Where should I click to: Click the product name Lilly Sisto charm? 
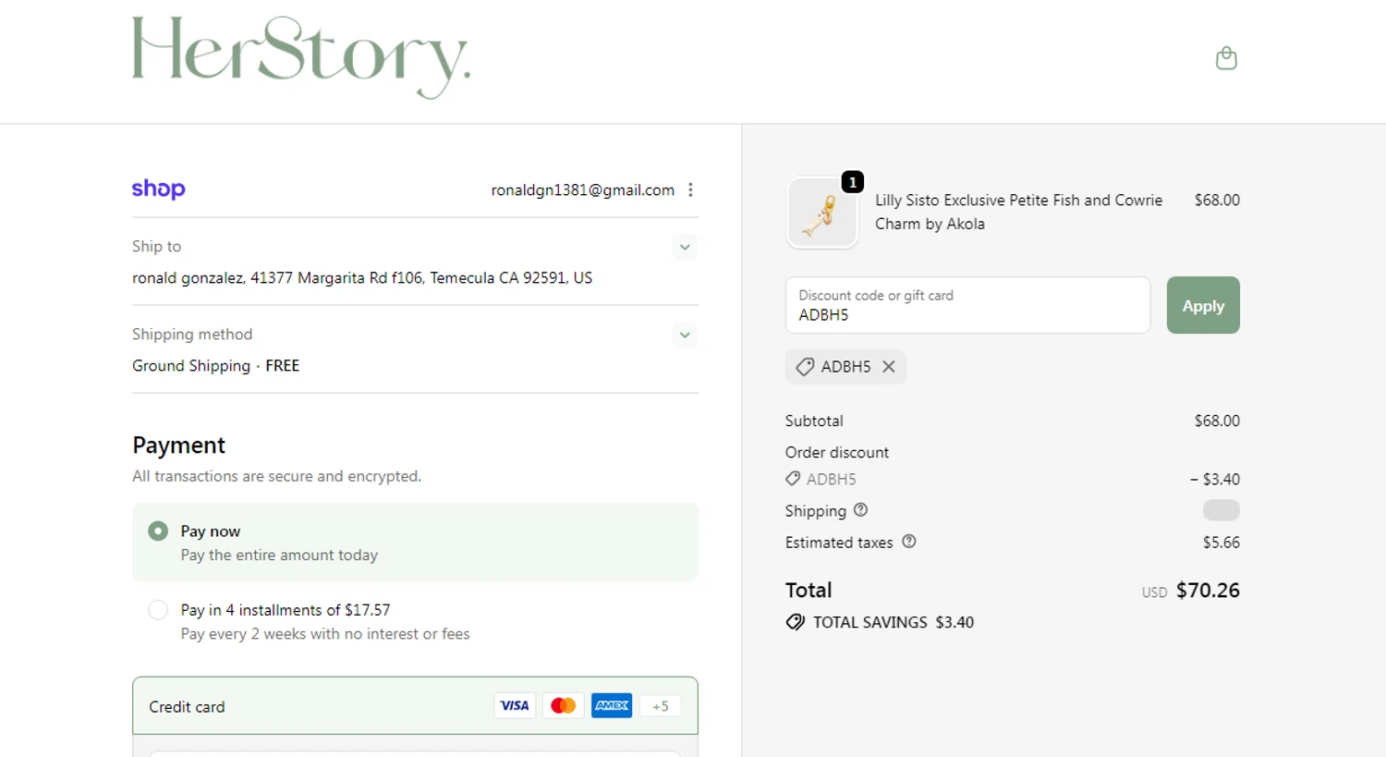click(x=1019, y=212)
